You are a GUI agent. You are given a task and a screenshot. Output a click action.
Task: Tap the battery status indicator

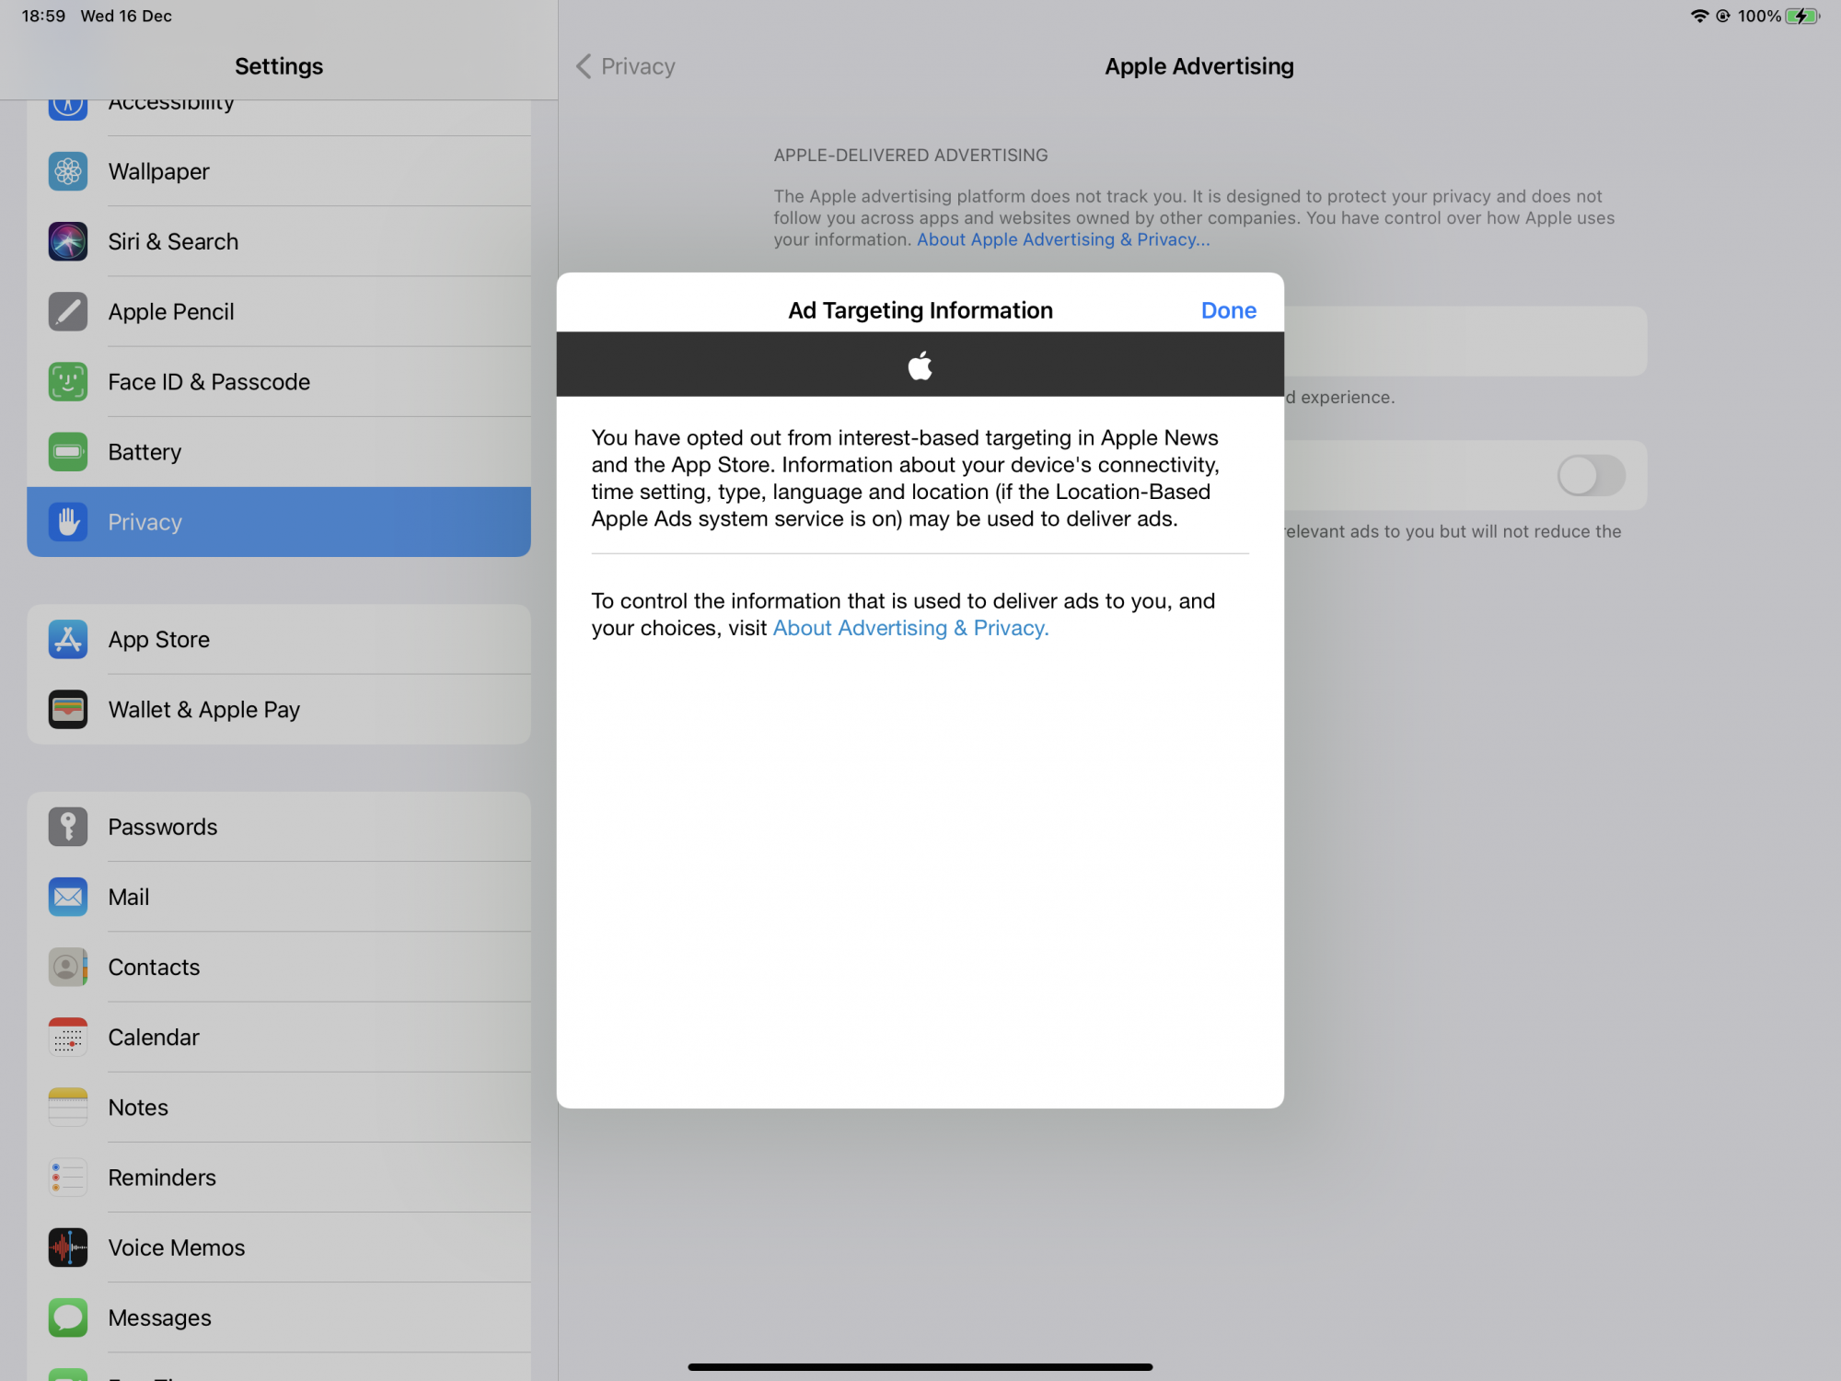coord(1800,17)
